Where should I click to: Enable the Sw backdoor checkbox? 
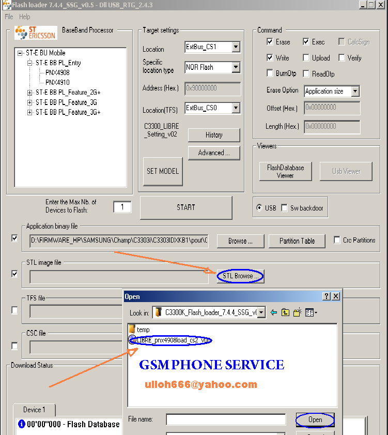(284, 208)
